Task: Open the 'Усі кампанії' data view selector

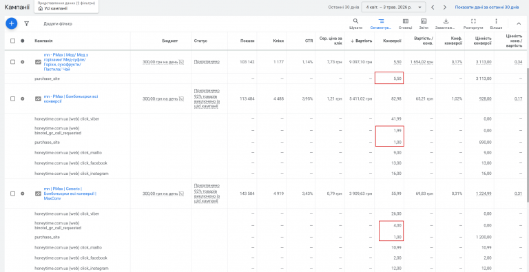Action: point(66,6)
